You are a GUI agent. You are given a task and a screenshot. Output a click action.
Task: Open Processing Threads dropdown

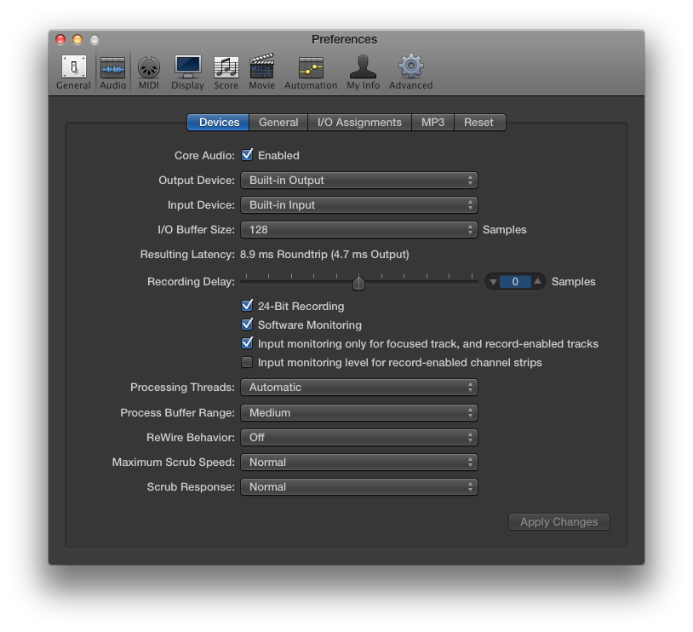(x=359, y=387)
